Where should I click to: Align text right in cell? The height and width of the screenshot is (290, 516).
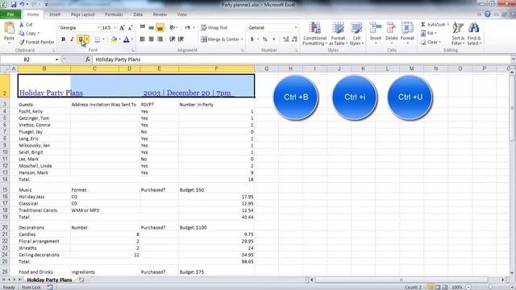coord(160,39)
